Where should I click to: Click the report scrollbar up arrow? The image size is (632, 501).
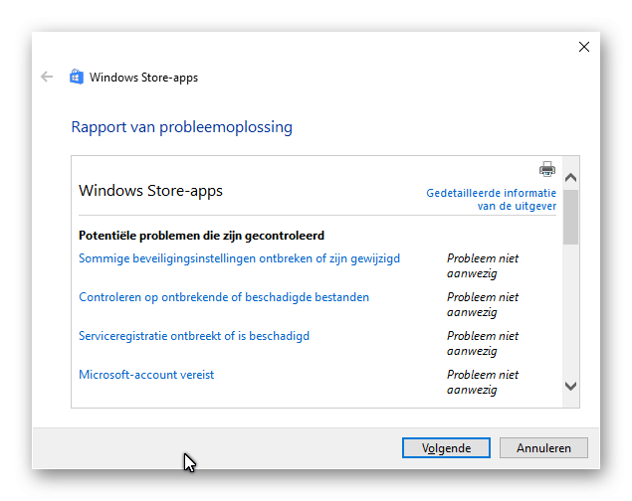click(570, 178)
